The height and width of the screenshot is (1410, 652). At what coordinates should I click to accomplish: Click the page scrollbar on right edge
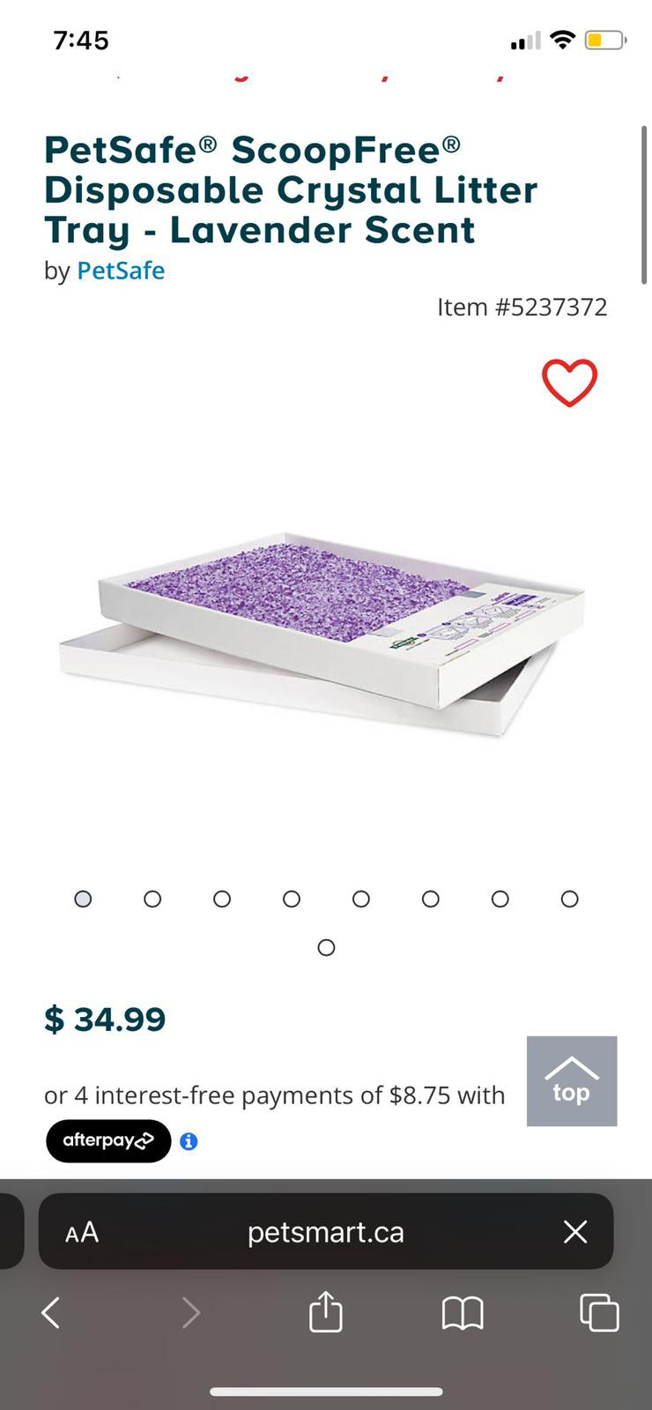pyautogui.click(x=644, y=205)
